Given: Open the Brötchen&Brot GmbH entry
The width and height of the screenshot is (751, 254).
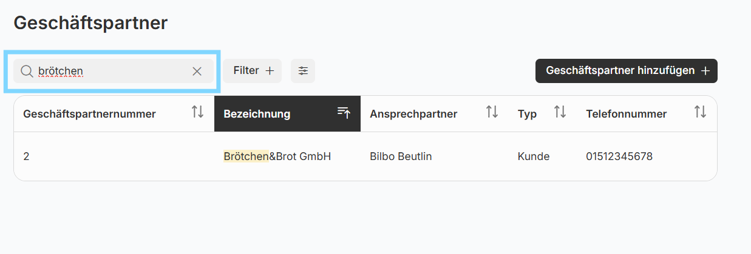Looking at the screenshot, I should [277, 156].
